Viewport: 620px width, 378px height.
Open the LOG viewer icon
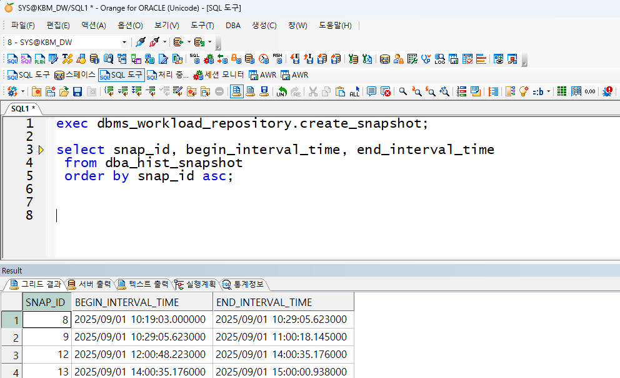(440, 59)
